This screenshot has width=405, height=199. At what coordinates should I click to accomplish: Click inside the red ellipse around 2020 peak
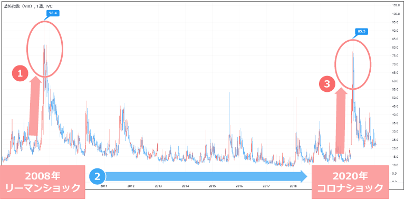[x=353, y=64]
